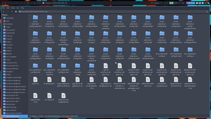Open the gear icon in the system tray

coord(202,3)
